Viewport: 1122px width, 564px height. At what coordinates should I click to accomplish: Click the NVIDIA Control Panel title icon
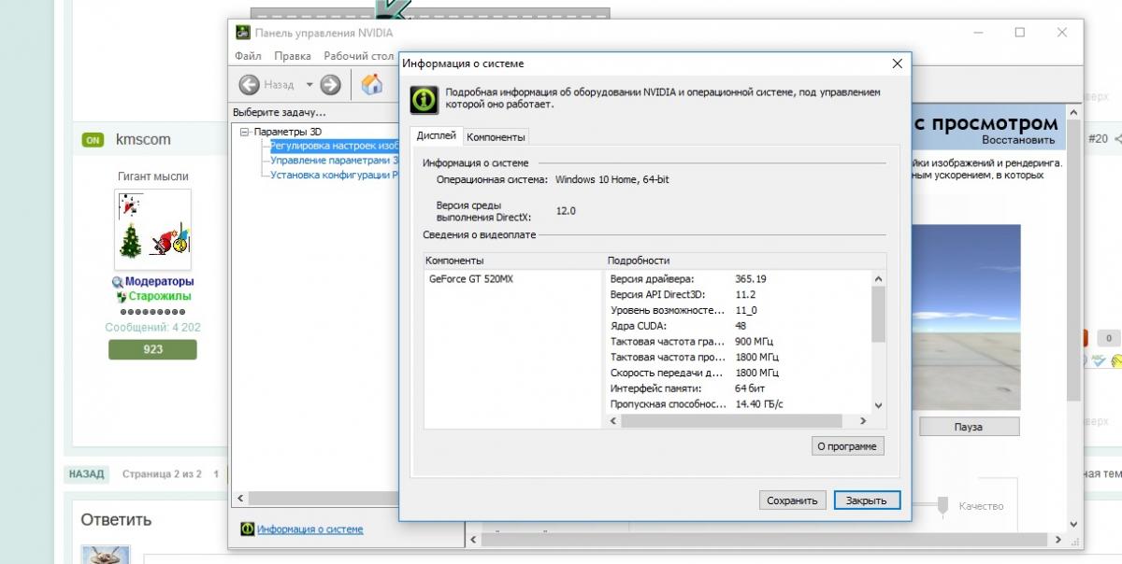tap(242, 33)
